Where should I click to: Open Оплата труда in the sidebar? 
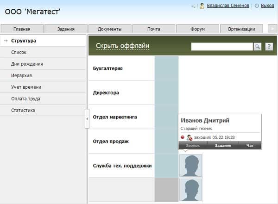pos(43,99)
